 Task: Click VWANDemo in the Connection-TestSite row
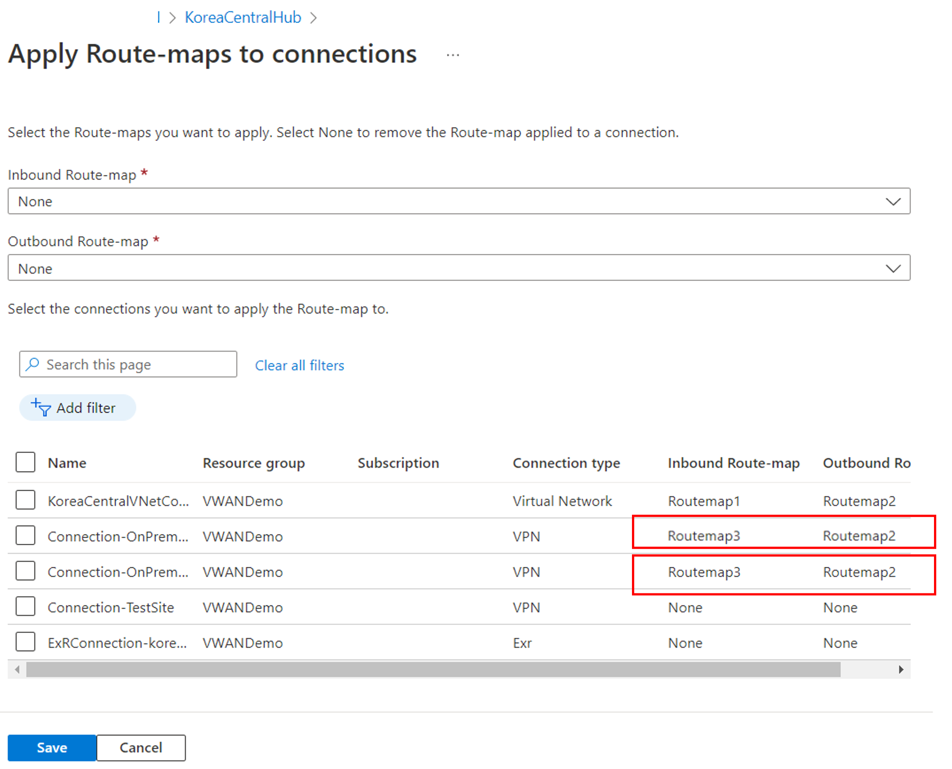[x=243, y=607]
